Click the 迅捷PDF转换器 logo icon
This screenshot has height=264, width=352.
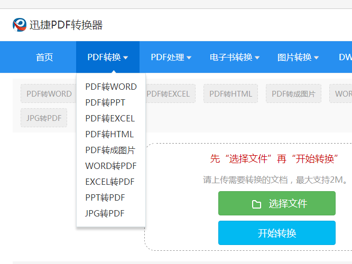click(x=20, y=25)
